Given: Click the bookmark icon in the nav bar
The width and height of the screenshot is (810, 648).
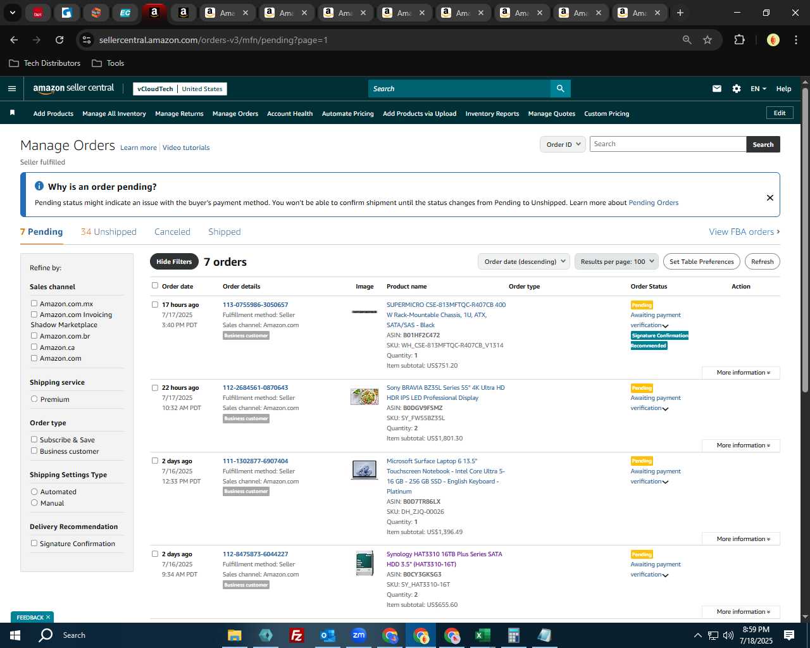Looking at the screenshot, I should [12, 113].
